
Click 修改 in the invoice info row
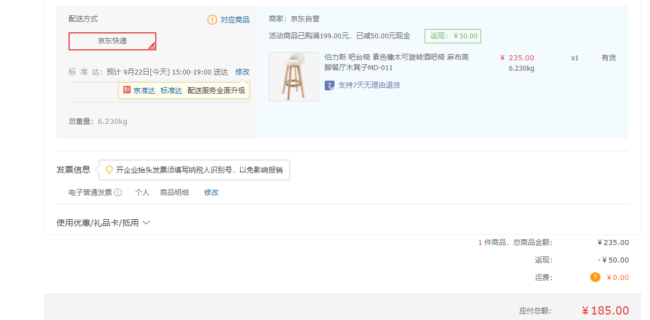tap(211, 192)
